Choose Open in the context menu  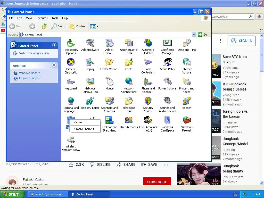pos(85,122)
